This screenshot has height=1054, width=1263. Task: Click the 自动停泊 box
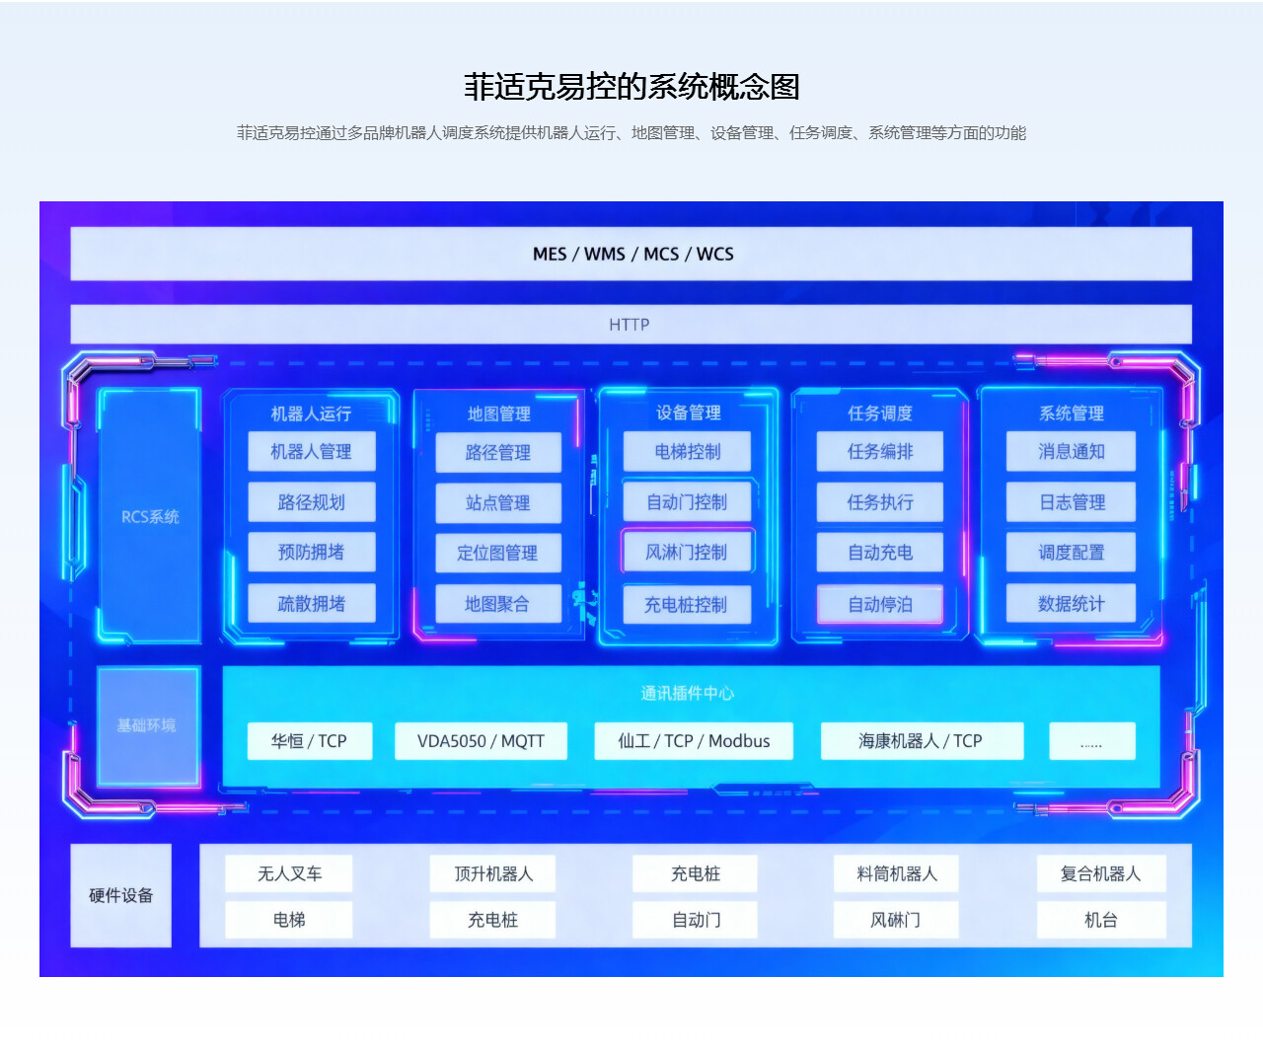click(x=880, y=604)
